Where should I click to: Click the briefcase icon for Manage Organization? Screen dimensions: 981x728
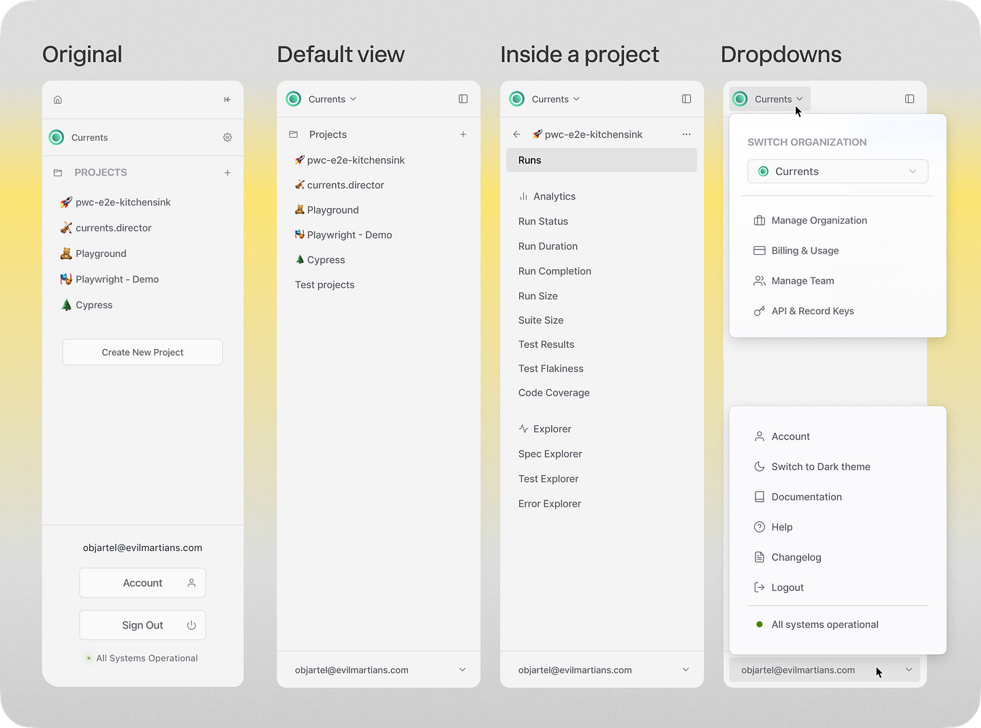[x=760, y=220]
